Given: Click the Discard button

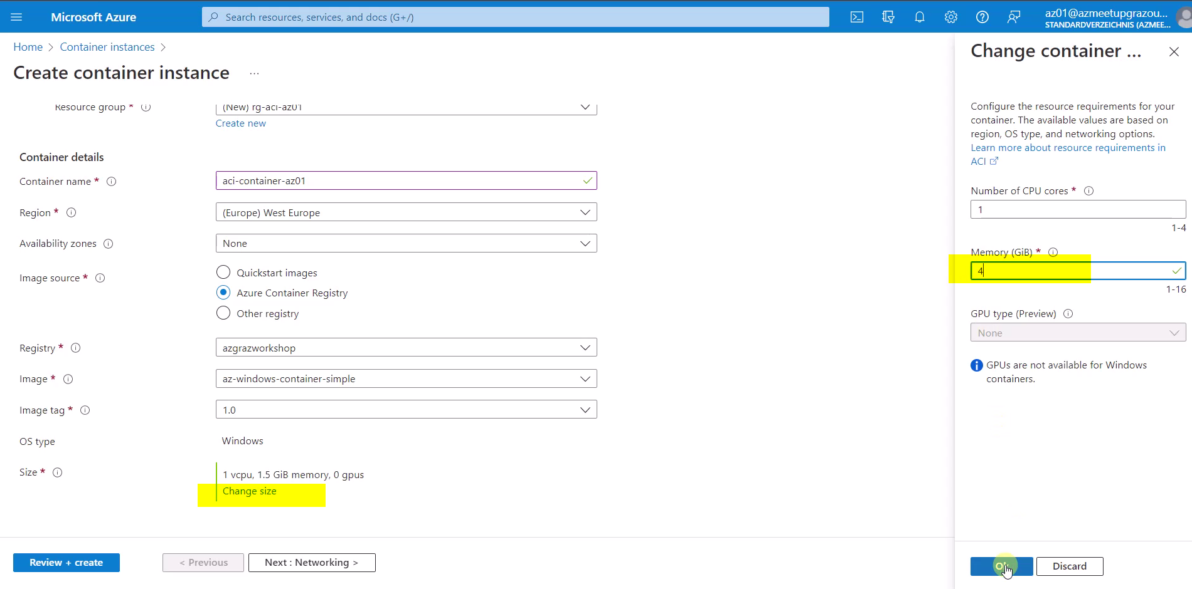Looking at the screenshot, I should tap(1070, 566).
